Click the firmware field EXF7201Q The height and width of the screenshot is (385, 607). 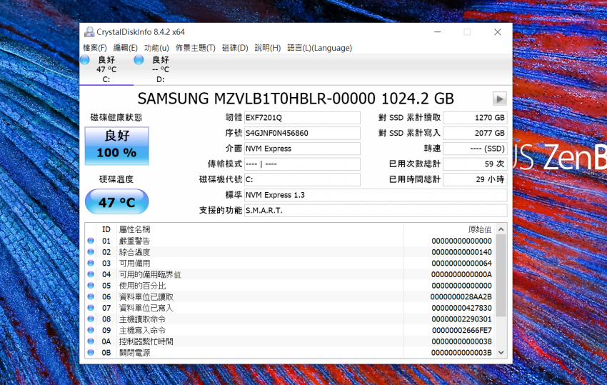(302, 118)
